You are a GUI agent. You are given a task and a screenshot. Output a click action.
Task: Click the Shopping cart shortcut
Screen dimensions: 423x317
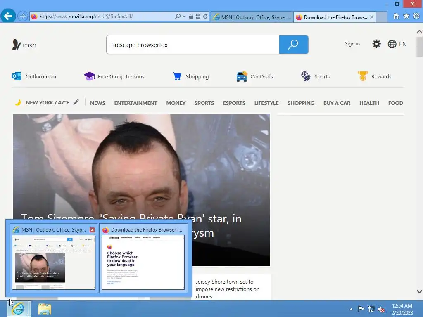191,76
